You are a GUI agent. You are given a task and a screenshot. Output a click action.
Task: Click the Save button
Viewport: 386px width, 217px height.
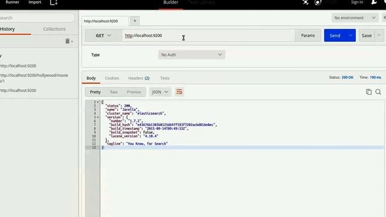click(x=367, y=36)
